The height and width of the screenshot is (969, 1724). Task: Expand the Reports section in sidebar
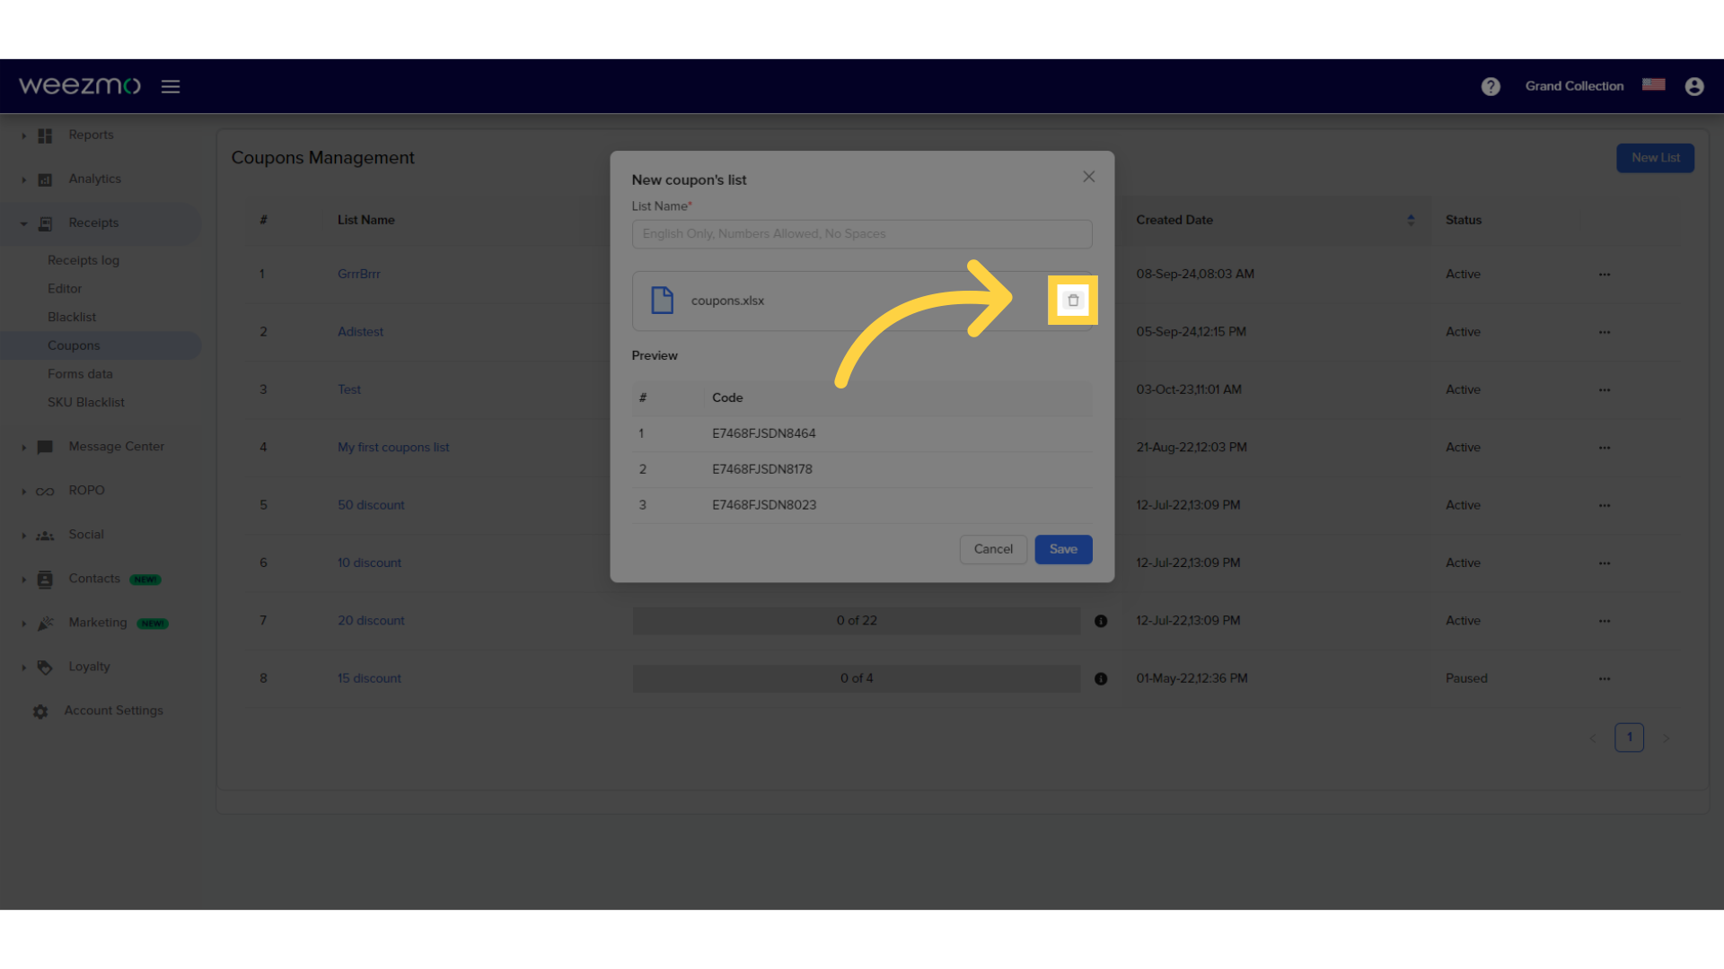click(23, 135)
